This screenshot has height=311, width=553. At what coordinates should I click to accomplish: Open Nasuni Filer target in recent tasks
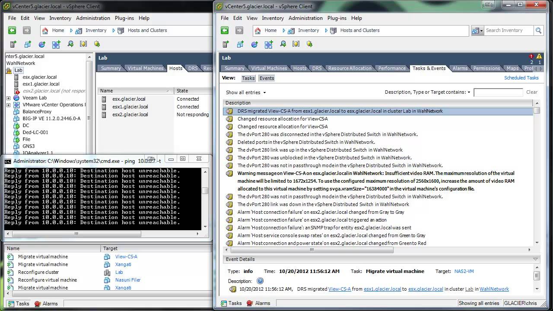(x=128, y=280)
